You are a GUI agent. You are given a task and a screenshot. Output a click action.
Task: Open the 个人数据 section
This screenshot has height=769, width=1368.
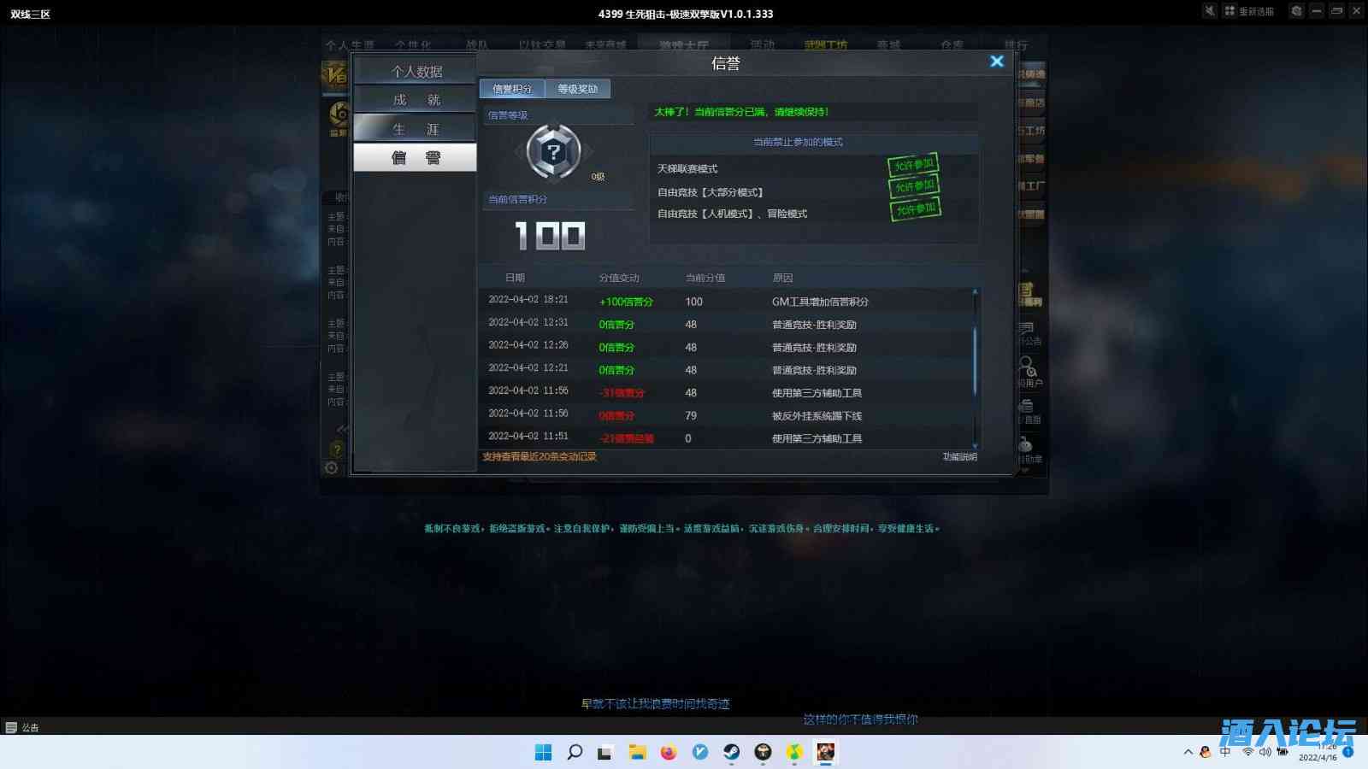tap(415, 71)
